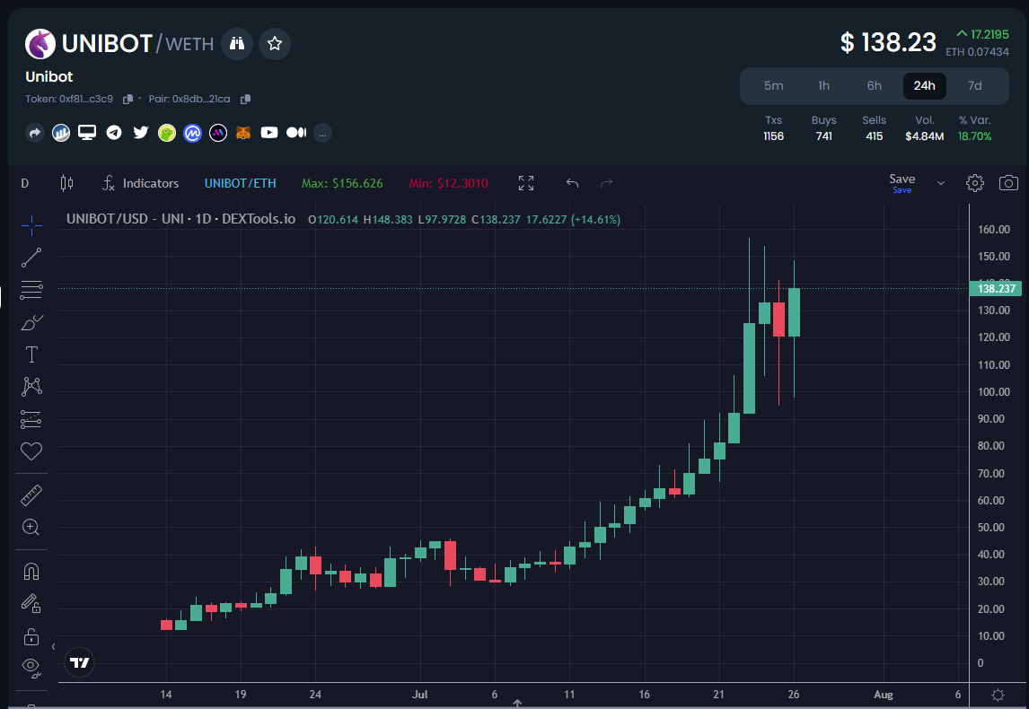Select the ruler measure tool
This screenshot has width=1029, height=709.
(x=31, y=495)
